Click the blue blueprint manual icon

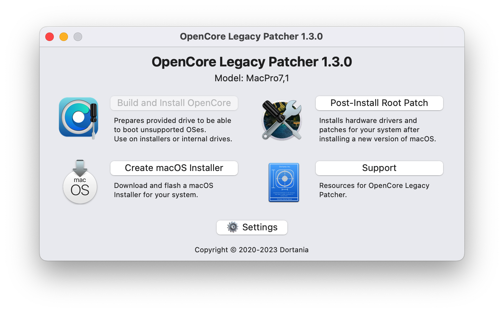pos(284,182)
